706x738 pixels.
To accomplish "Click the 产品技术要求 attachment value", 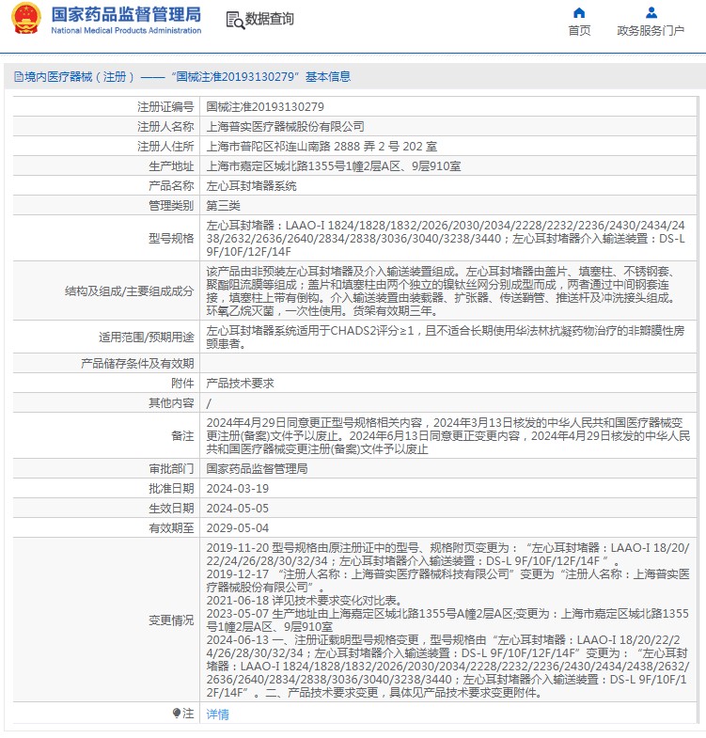I will click(240, 384).
